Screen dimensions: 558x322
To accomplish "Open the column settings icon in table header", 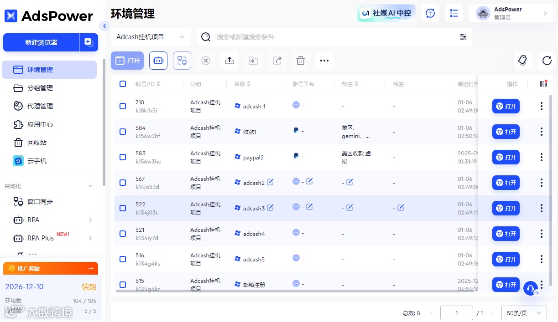I will tap(543, 84).
